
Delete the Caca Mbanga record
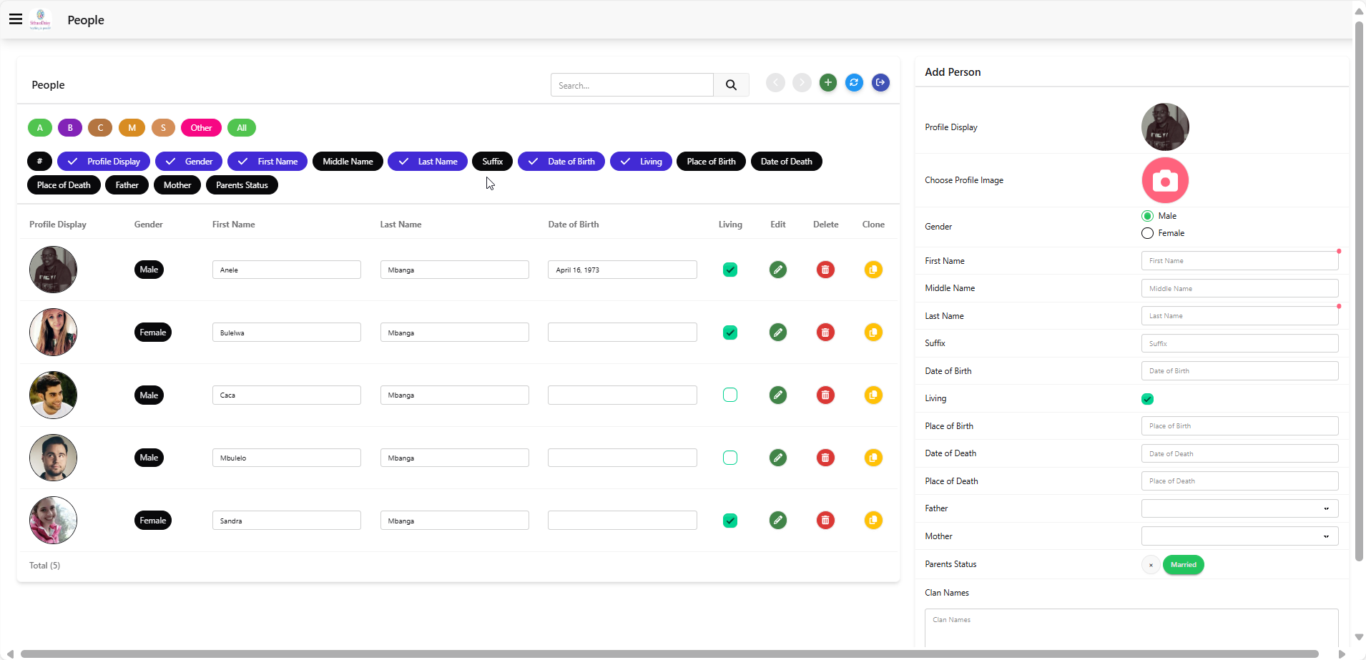(825, 395)
